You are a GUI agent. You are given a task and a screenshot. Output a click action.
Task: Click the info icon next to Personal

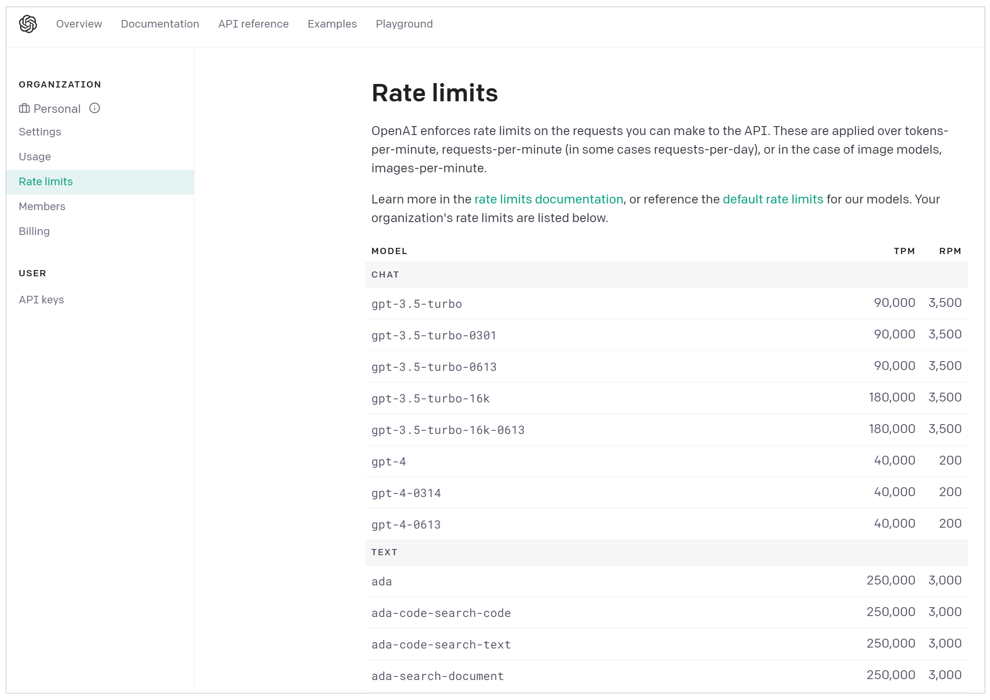95,108
